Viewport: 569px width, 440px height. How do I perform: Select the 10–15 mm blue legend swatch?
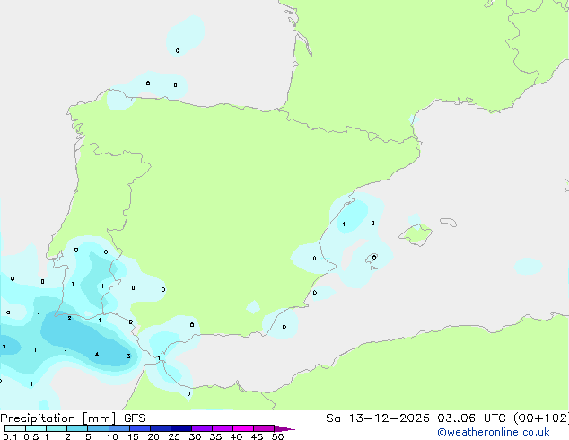click(x=118, y=428)
